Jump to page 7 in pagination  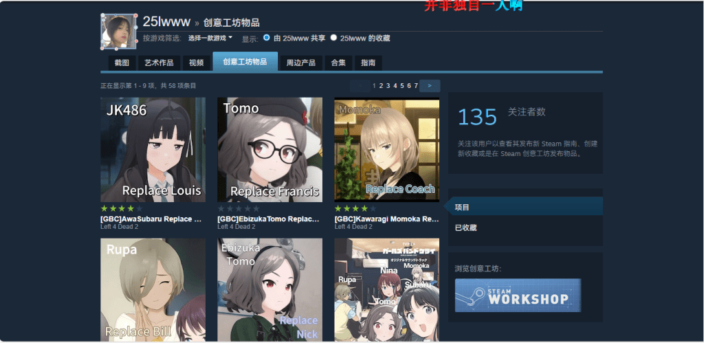[x=416, y=86]
